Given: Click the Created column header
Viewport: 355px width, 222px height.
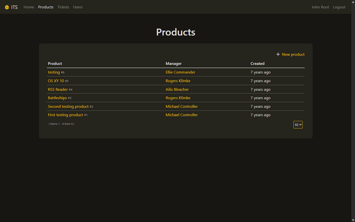Looking at the screenshot, I should [257, 64].
